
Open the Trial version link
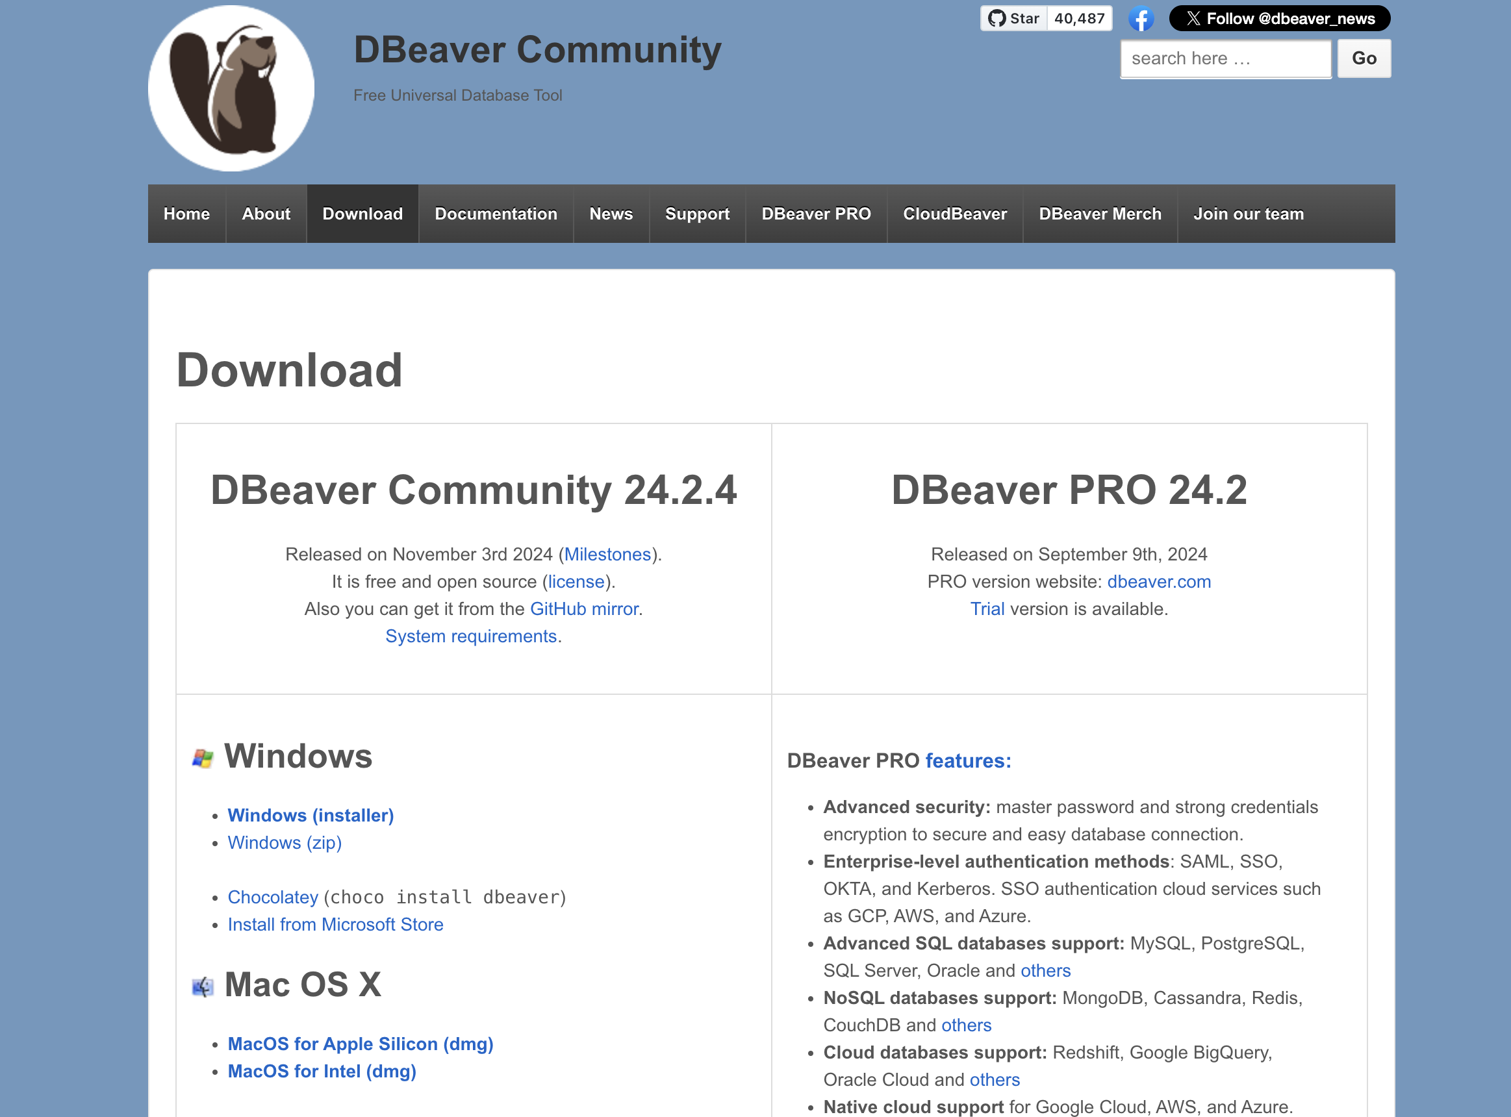[x=987, y=609]
